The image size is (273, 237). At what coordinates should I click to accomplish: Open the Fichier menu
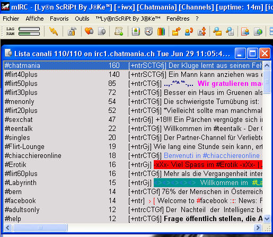(11, 19)
